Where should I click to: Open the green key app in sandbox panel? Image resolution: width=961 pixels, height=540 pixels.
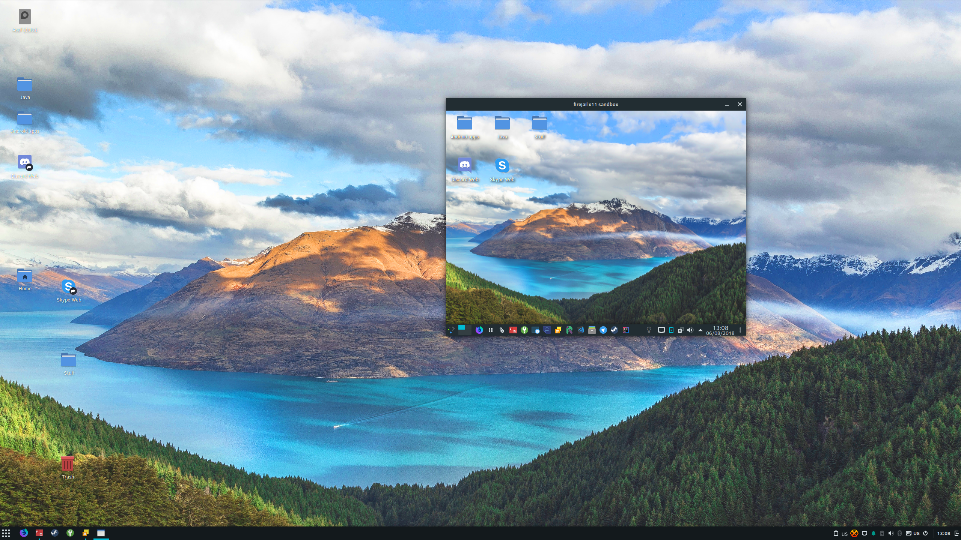tap(524, 330)
